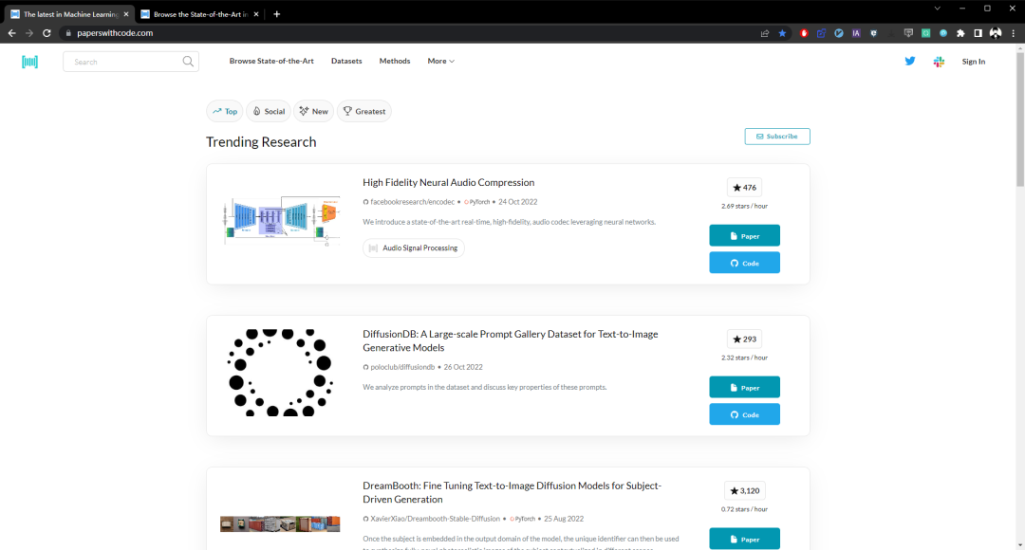Go back with browser back arrow
This screenshot has height=550, width=1025.
[11, 32]
